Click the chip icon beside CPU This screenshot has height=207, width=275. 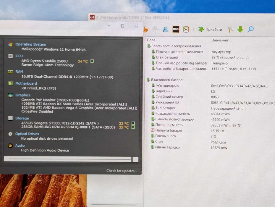[10, 56]
